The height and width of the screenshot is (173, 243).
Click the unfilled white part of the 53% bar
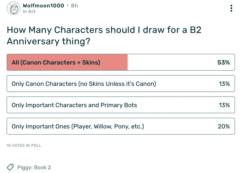click(171, 62)
